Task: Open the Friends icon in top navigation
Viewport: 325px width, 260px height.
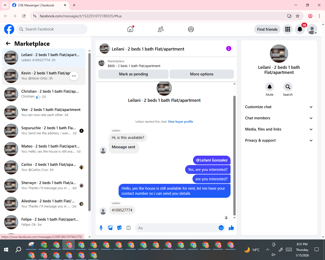Action: click(161, 29)
